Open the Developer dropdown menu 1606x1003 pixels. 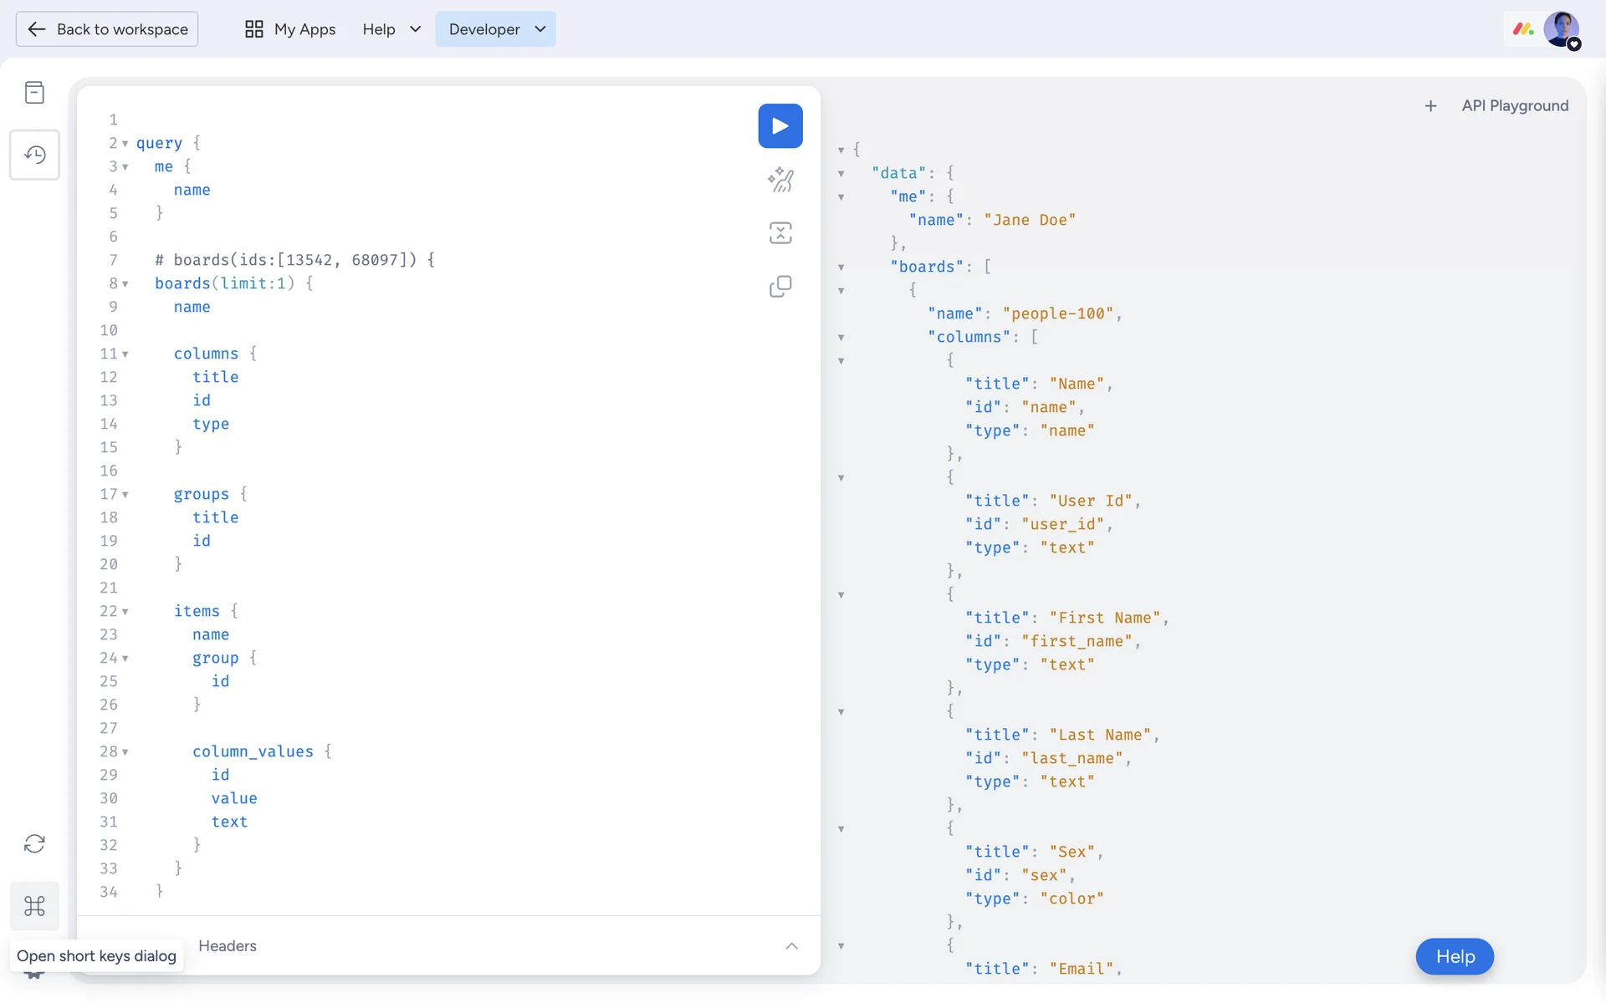click(x=495, y=29)
